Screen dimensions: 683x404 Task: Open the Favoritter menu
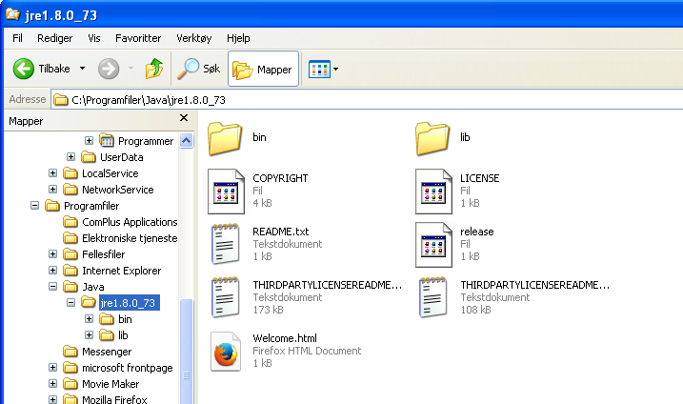click(x=138, y=38)
